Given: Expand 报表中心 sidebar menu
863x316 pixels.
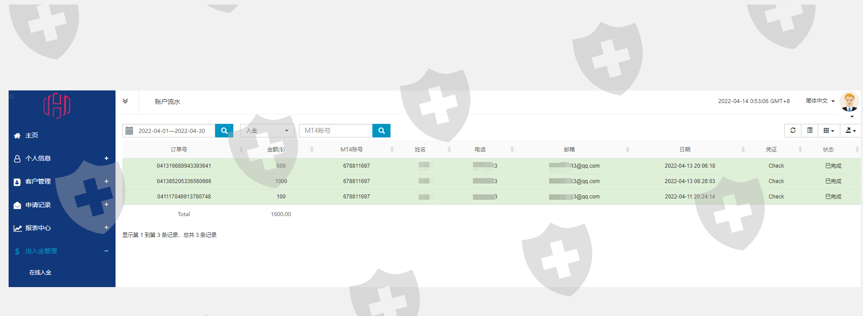Looking at the screenshot, I should click(62, 228).
